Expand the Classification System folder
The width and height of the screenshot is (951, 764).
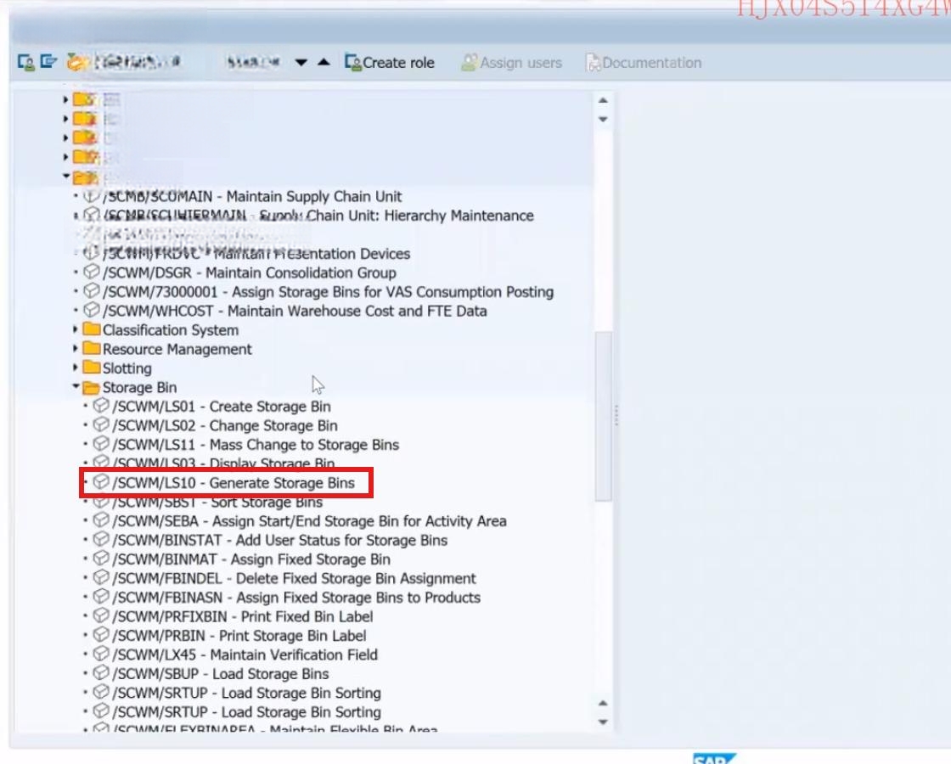[x=76, y=330]
